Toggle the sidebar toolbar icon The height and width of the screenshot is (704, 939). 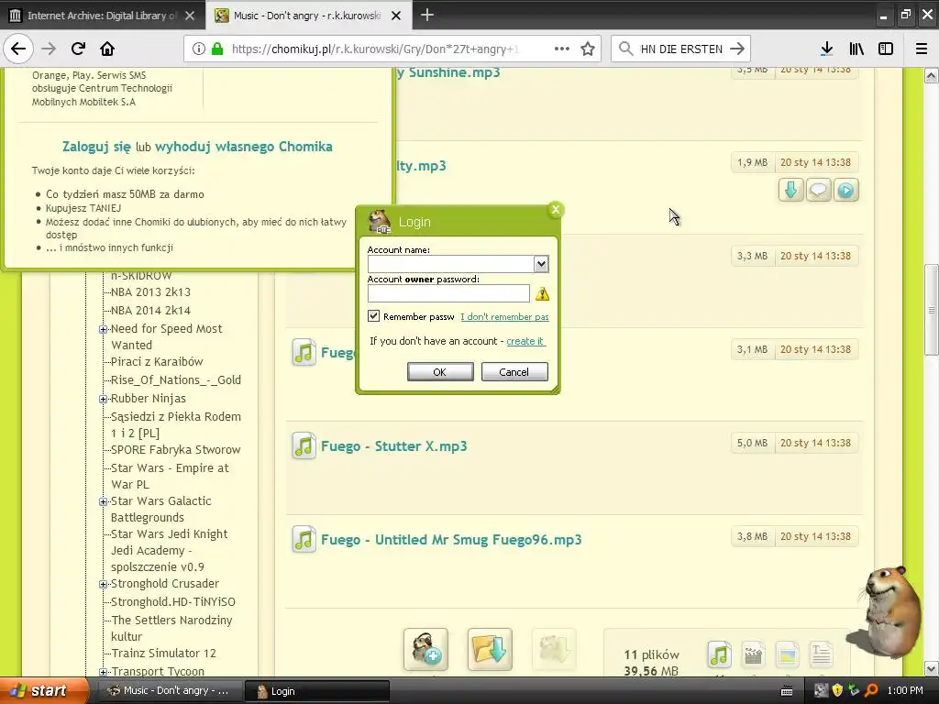point(886,49)
